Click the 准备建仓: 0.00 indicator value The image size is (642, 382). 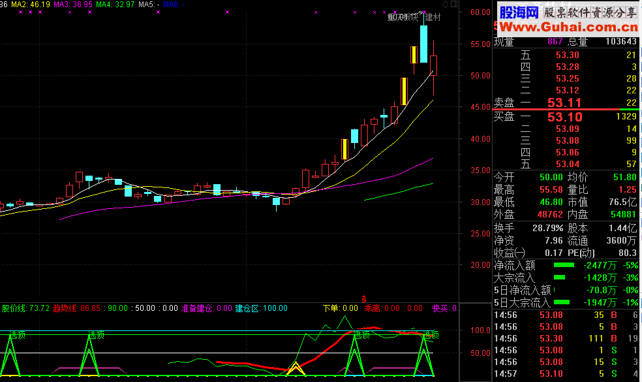coord(207,308)
